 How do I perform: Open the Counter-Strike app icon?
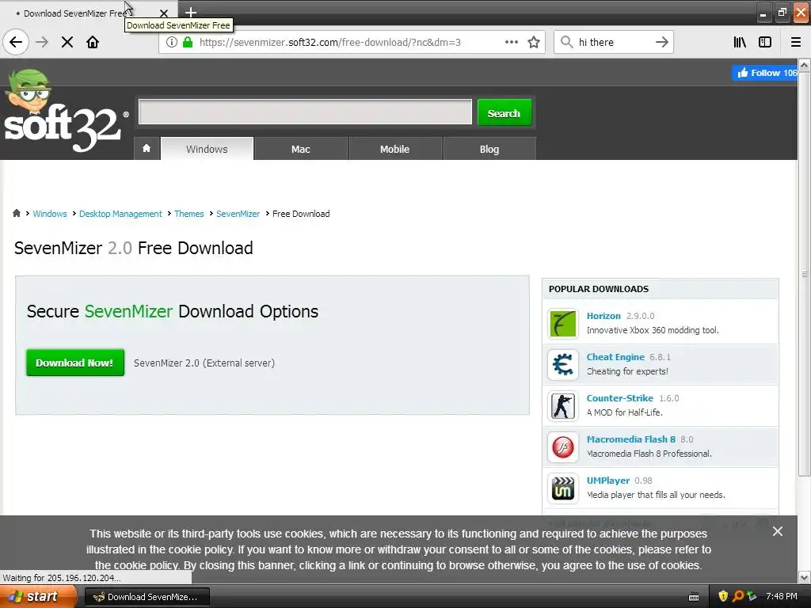pos(563,405)
